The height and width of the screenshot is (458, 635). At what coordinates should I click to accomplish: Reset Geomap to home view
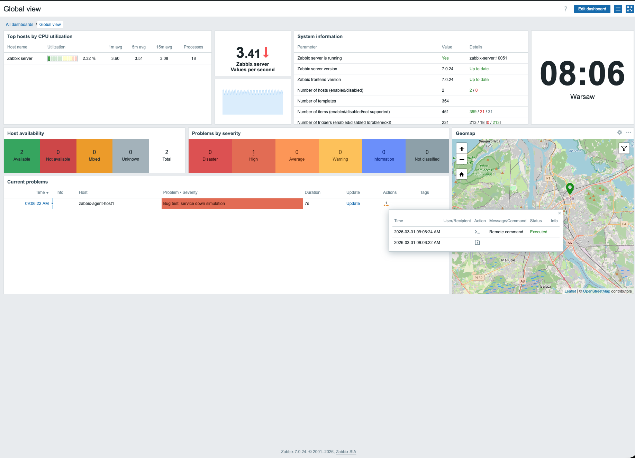(x=462, y=174)
